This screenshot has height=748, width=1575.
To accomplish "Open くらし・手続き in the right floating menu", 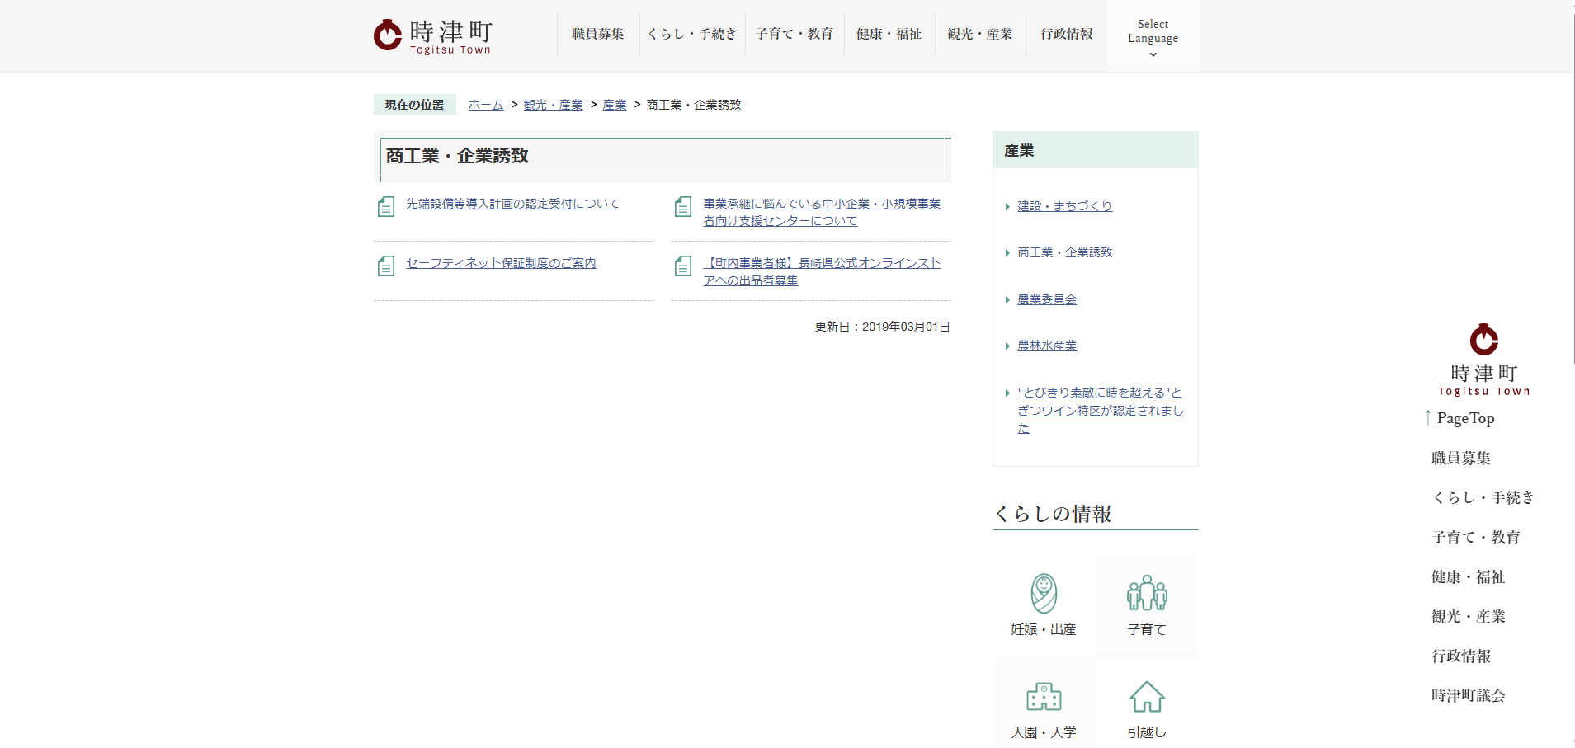I will (1483, 497).
